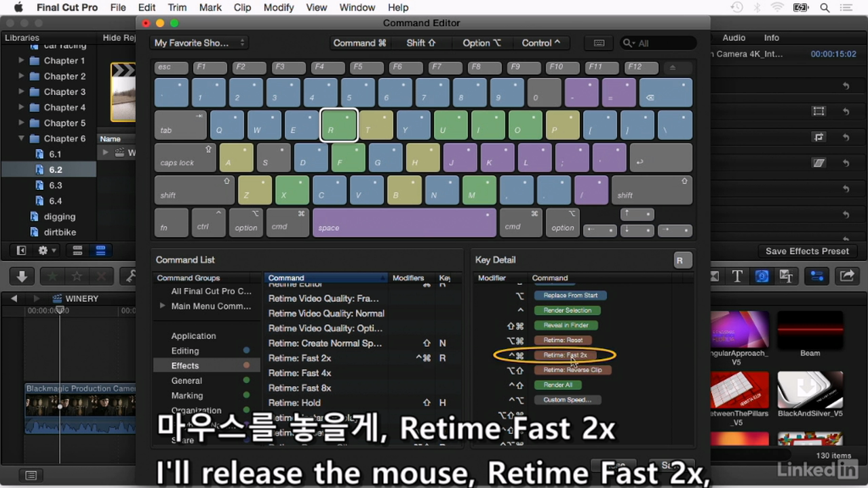This screenshot has width=868, height=488.
Task: Click the blue dot beside Editing group
Action: 247,350
